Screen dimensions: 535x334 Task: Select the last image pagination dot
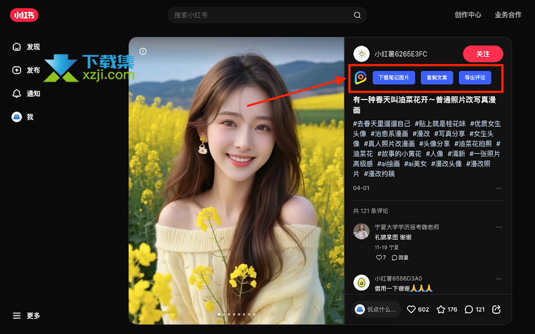pyautogui.click(x=254, y=314)
